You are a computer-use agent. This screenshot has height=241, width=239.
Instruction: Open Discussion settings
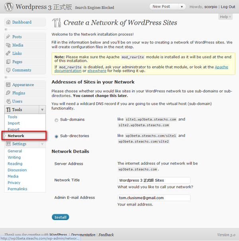click(17, 170)
